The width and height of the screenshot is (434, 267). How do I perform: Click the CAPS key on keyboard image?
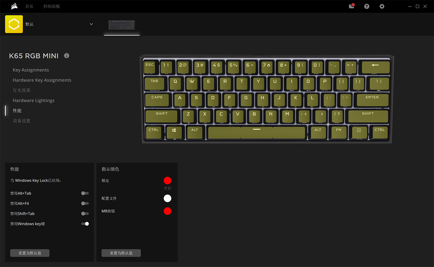coord(157,100)
